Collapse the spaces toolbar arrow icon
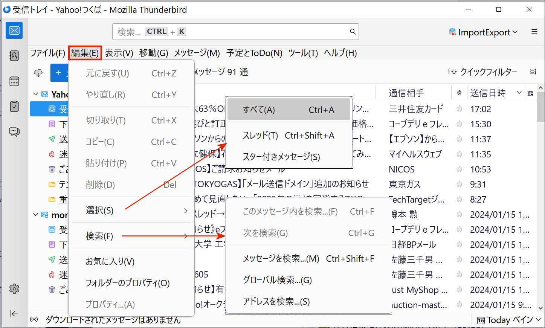Viewport: 545px width, 328px height. 14,314
